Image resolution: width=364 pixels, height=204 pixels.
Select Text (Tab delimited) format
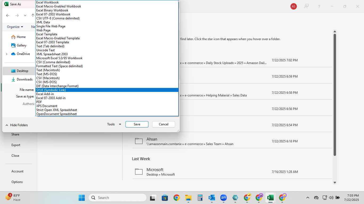[107, 46]
